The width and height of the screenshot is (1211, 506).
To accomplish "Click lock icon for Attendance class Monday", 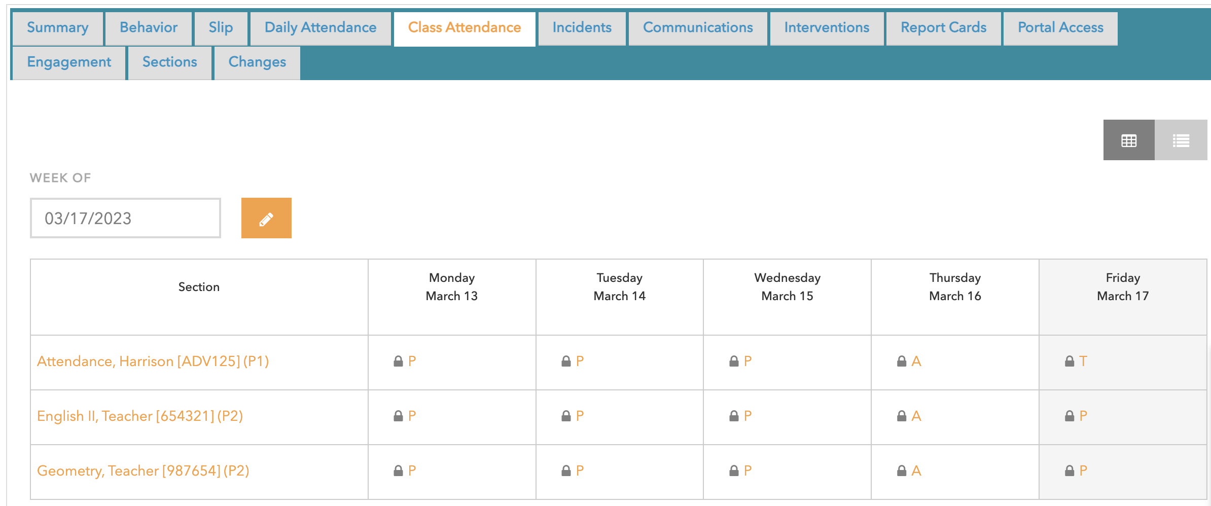I will pyautogui.click(x=398, y=362).
